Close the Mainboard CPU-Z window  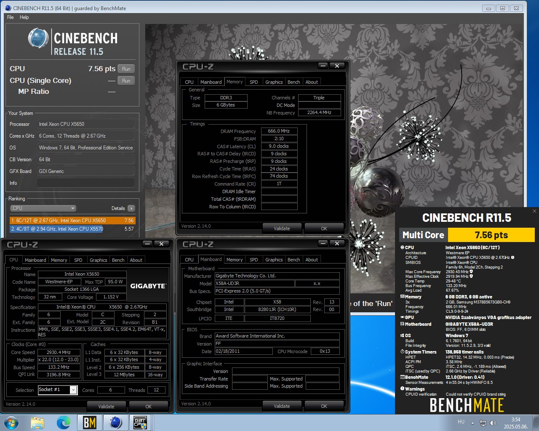337,243
